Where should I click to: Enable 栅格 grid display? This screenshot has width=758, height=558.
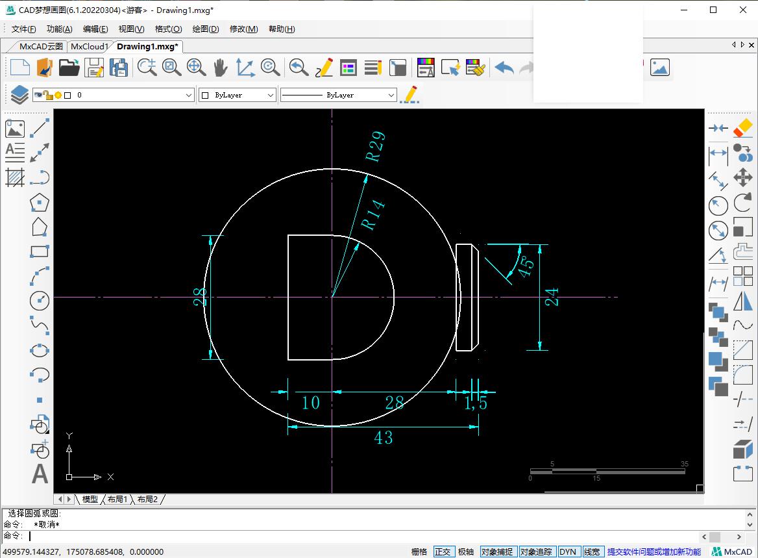pyautogui.click(x=419, y=552)
